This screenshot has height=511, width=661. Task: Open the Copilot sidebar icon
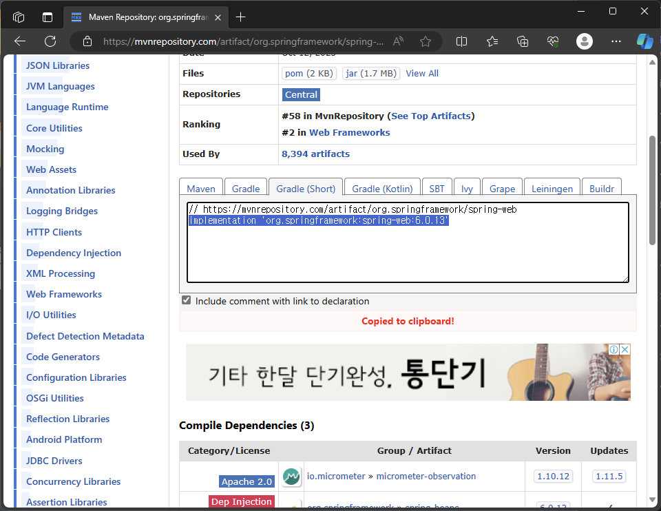pos(645,41)
